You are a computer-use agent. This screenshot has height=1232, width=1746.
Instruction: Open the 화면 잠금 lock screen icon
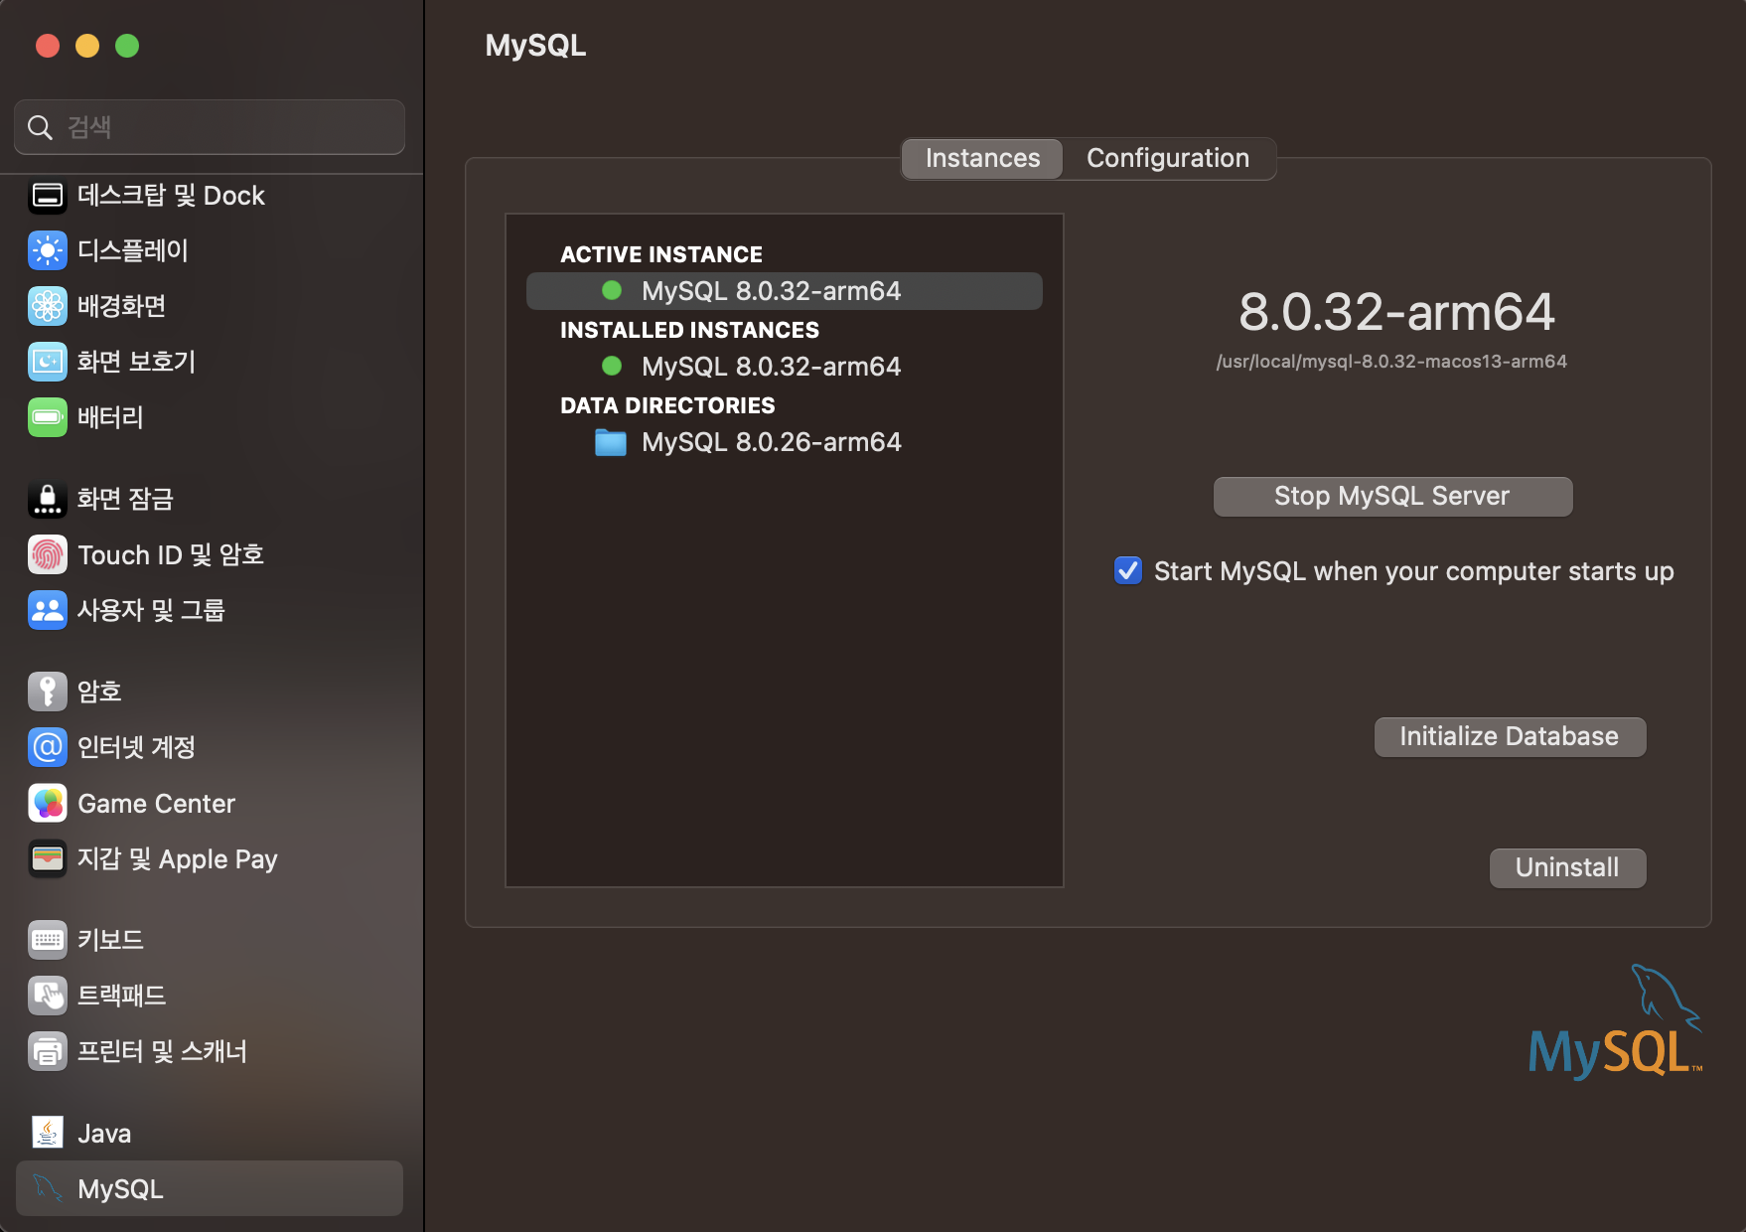tap(48, 499)
